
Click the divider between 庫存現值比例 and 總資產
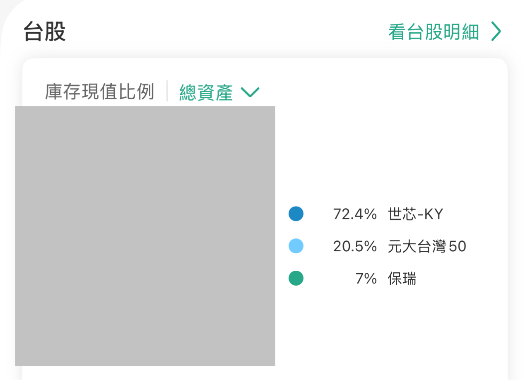click(x=167, y=91)
